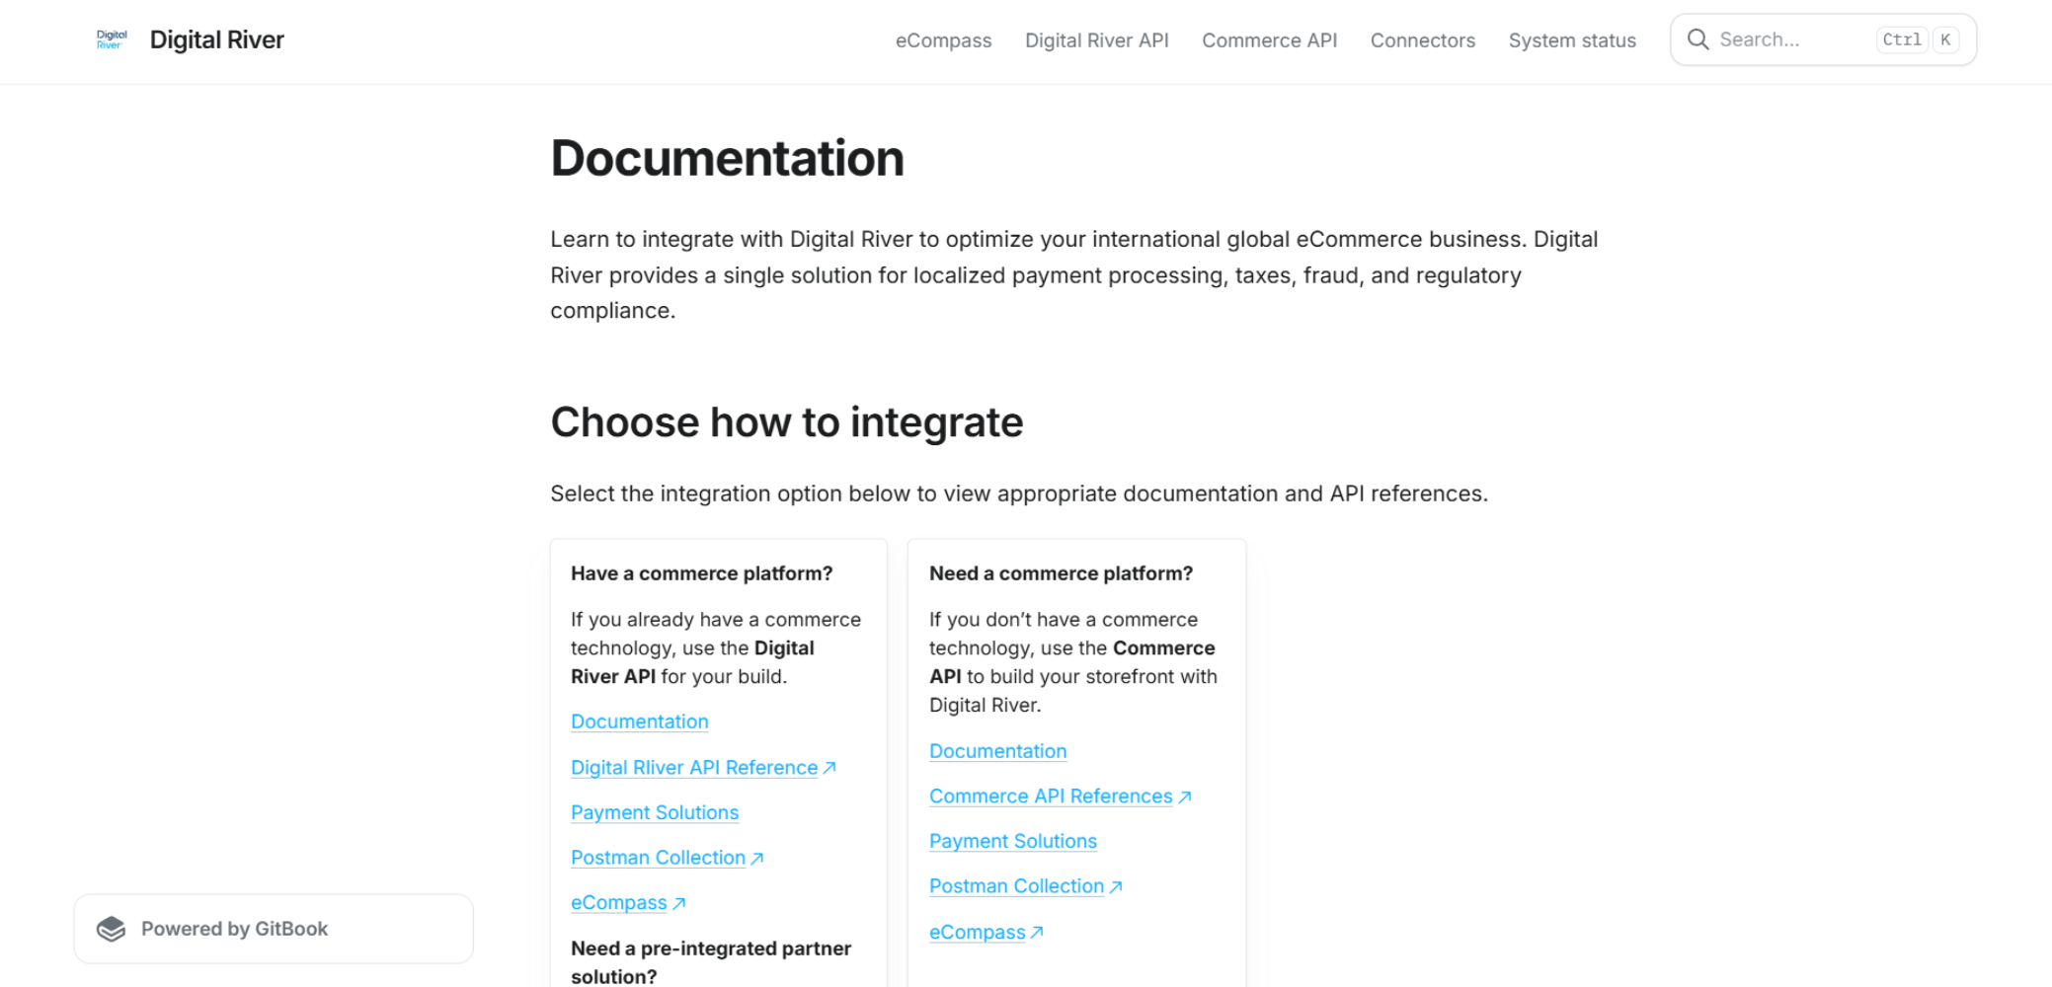Go to Commerce API nav item
Image resolution: width=2052 pixels, height=987 pixels.
coord(1269,40)
